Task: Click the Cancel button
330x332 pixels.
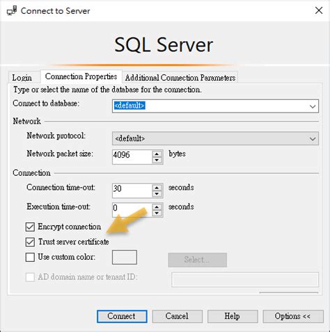Action: point(177,316)
